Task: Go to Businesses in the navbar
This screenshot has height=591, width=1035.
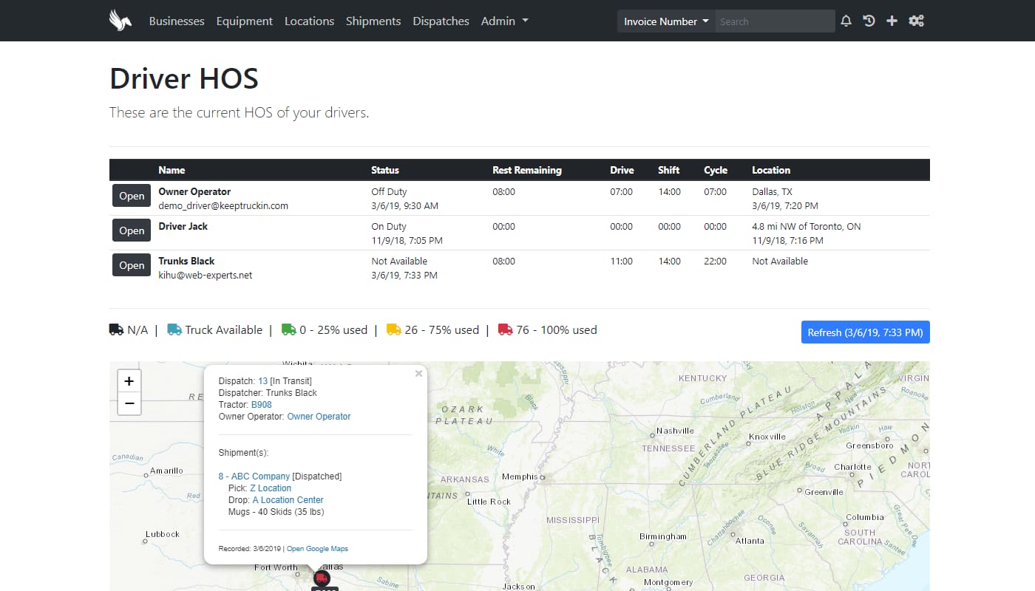Action: (x=177, y=21)
